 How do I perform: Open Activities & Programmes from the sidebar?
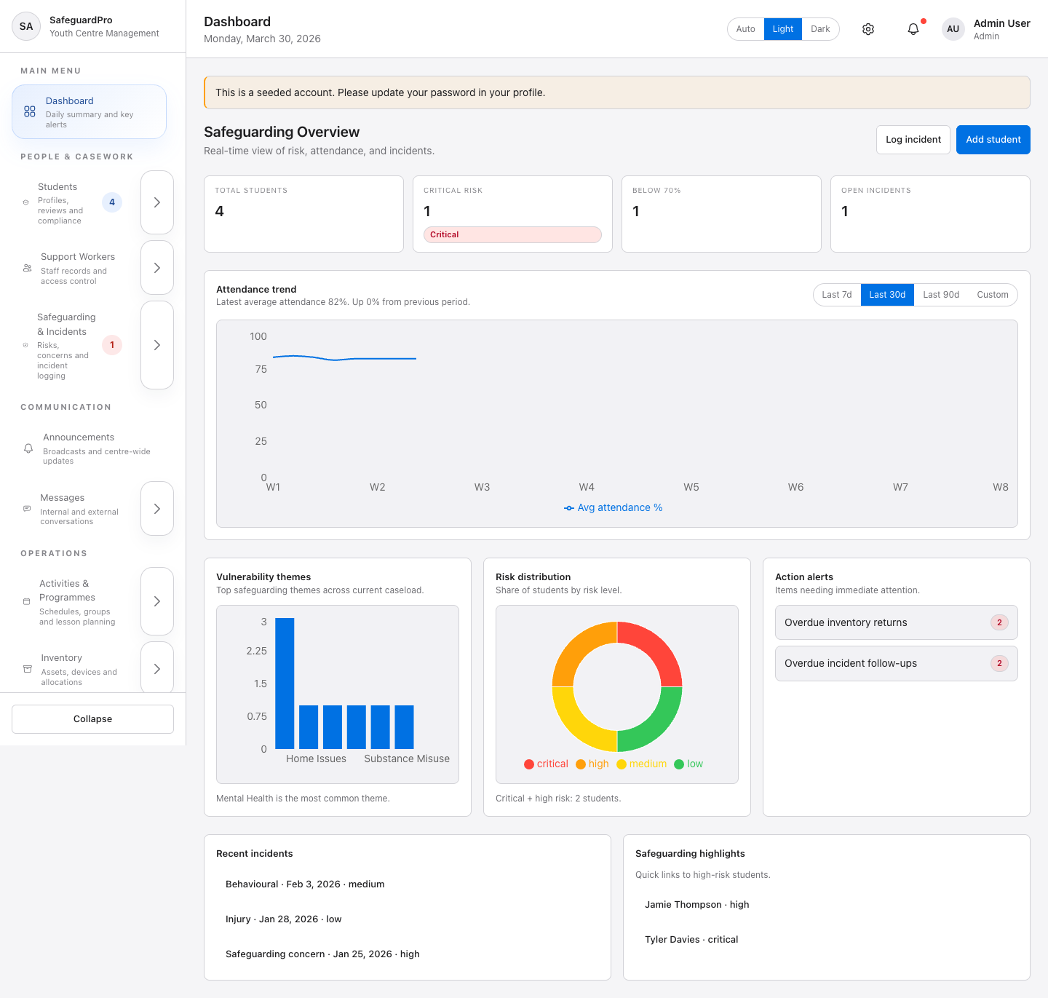pos(25,601)
